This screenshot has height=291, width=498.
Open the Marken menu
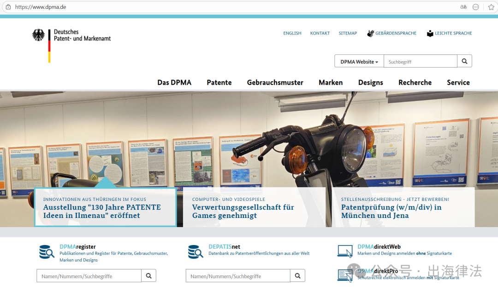point(331,83)
